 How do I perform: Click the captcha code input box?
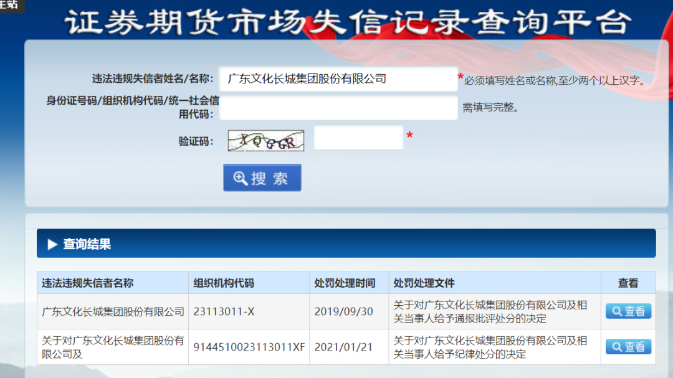click(358, 138)
